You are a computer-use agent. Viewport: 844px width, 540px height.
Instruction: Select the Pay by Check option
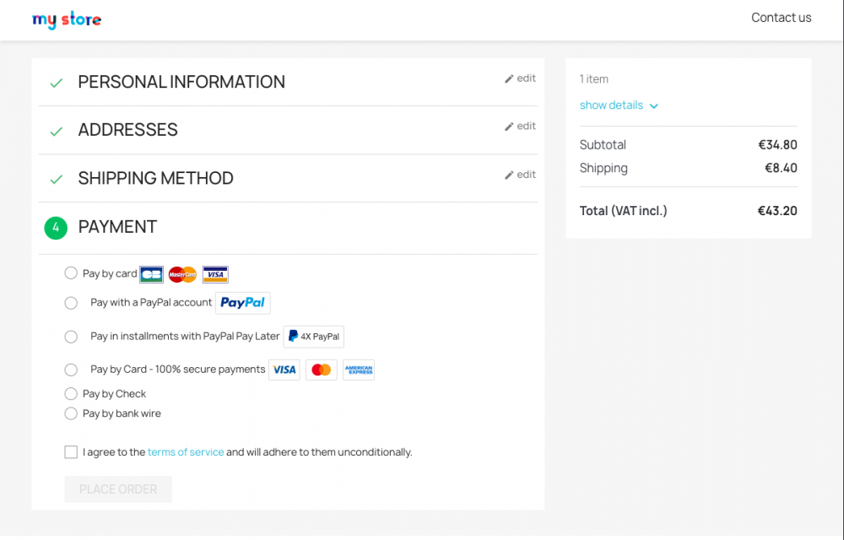click(x=71, y=394)
